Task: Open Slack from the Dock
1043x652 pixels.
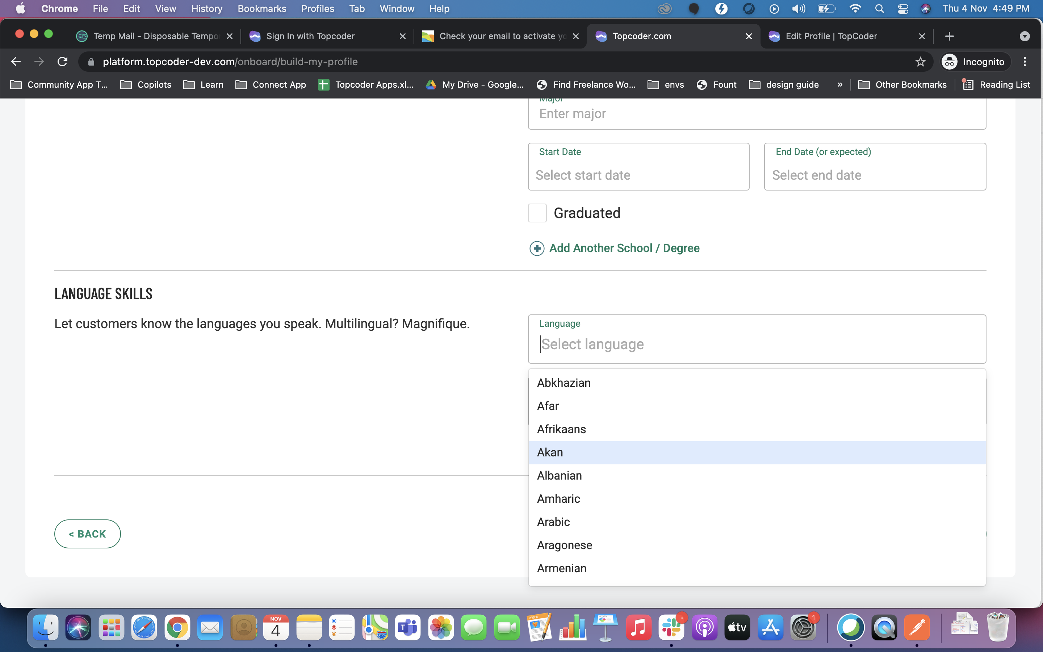Action: (x=671, y=627)
